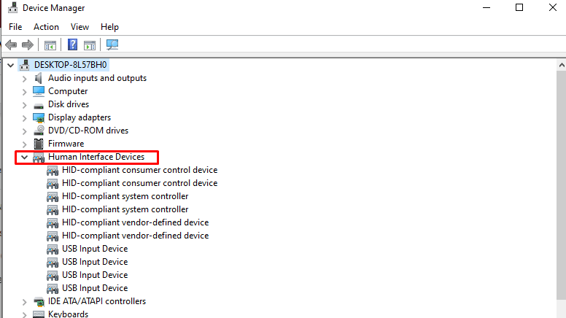Image resolution: width=566 pixels, height=318 pixels.
Task: Expand the Firmware category
Action: click(24, 144)
